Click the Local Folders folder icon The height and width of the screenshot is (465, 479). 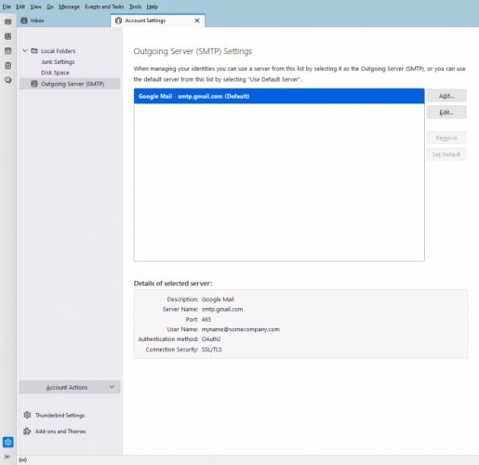(x=34, y=50)
